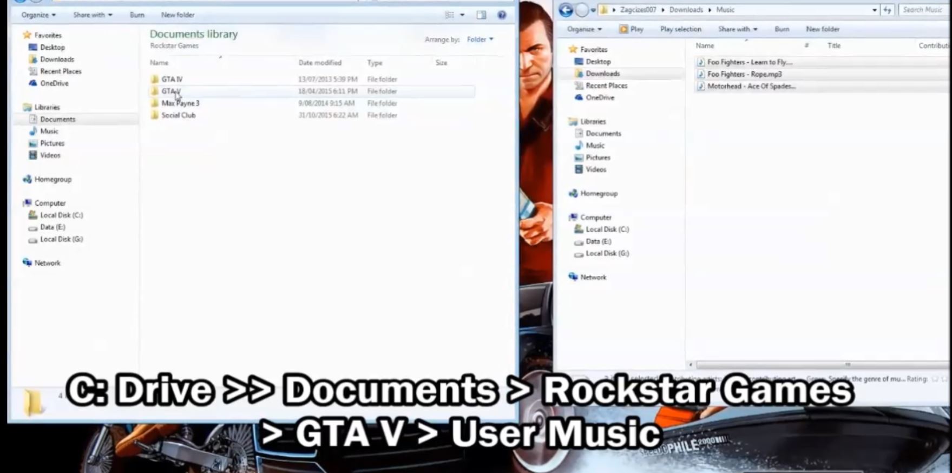Select Pictures library in Documents window sidebar
This screenshot has height=473, width=952.
point(47,143)
